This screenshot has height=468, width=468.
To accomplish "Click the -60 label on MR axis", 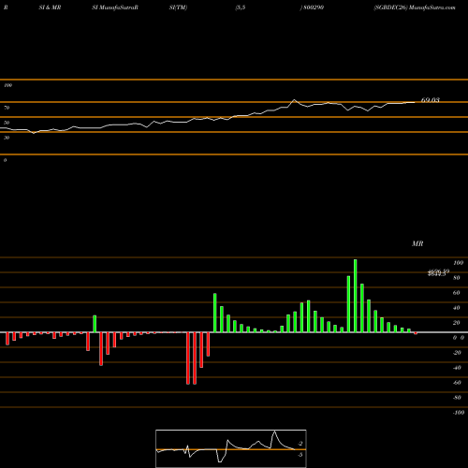I will tap(457, 383).
